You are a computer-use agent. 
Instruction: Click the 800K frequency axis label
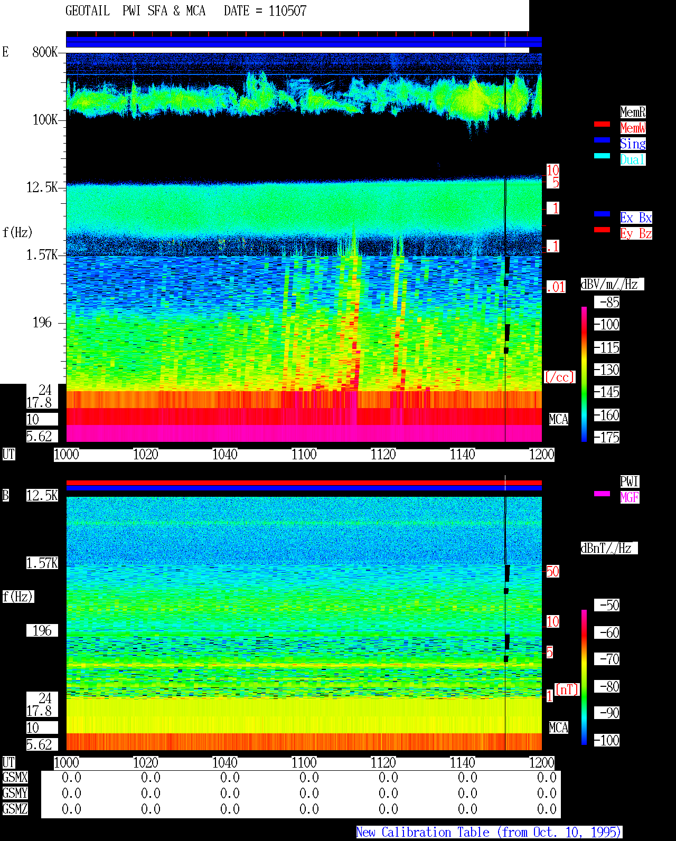[x=45, y=52]
